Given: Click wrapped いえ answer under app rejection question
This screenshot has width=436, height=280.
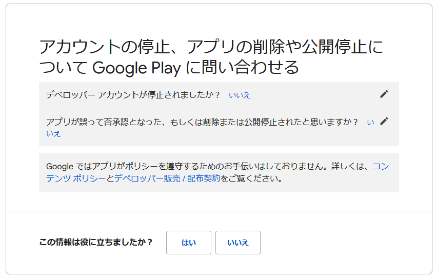Looking at the screenshot, I should click(x=53, y=134).
